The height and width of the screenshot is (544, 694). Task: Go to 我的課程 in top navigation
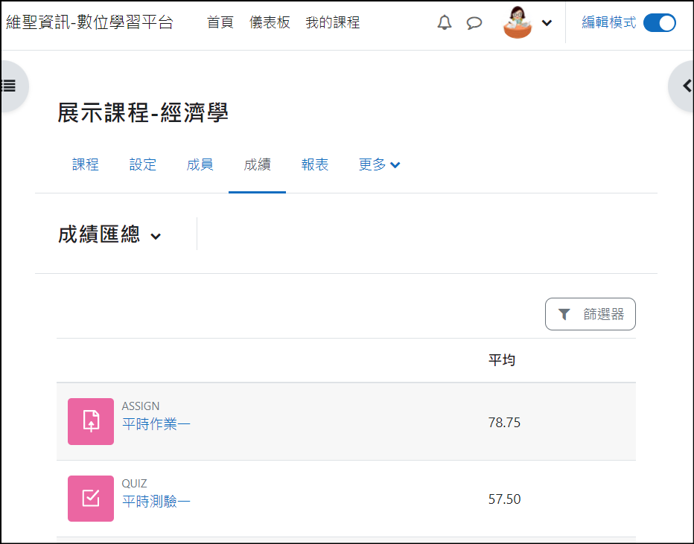(x=332, y=23)
